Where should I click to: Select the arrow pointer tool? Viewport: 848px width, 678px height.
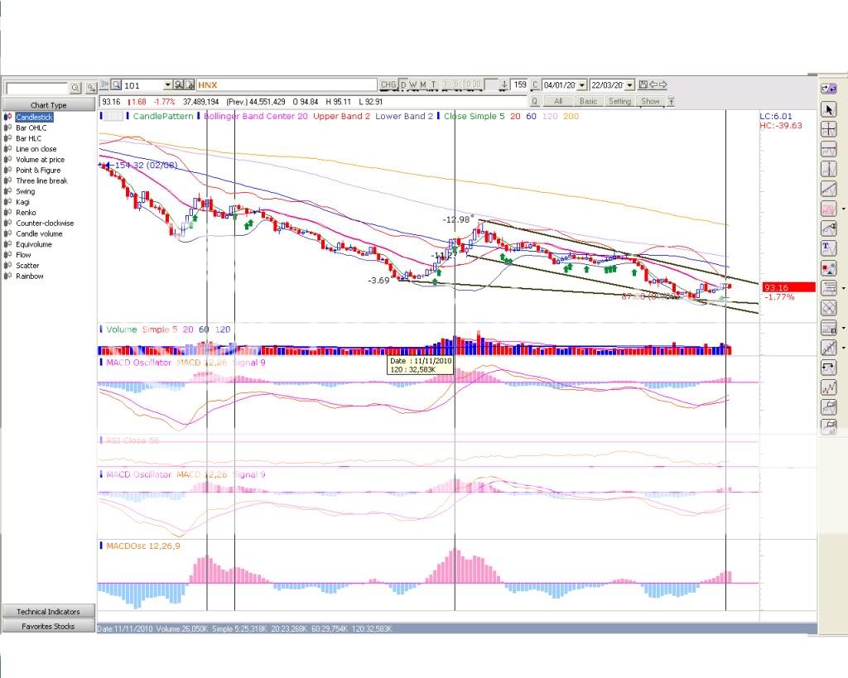click(828, 109)
